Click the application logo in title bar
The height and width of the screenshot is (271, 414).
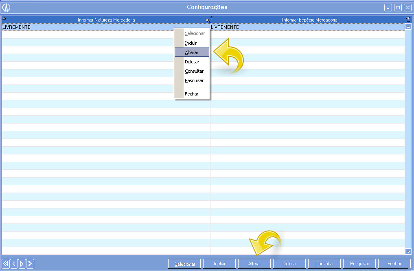6,7
